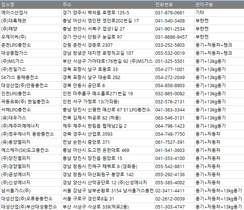Click address 전남 순천시 중앙로 371
This screenshot has width=244, height=210.
[86, 142]
